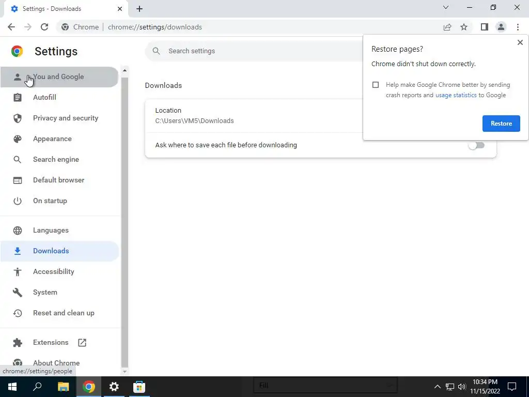Go to Accessibility settings
This screenshot has height=397, width=529.
click(59, 272)
